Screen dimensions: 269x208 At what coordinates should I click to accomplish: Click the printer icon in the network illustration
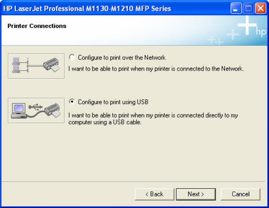52,65
